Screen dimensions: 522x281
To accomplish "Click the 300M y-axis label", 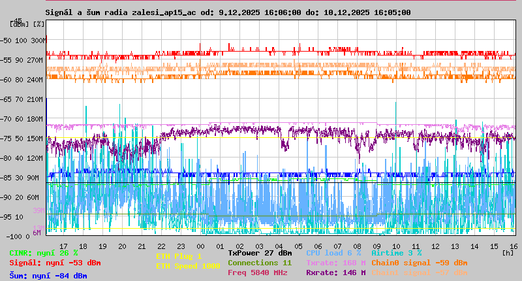I will tap(38, 41).
